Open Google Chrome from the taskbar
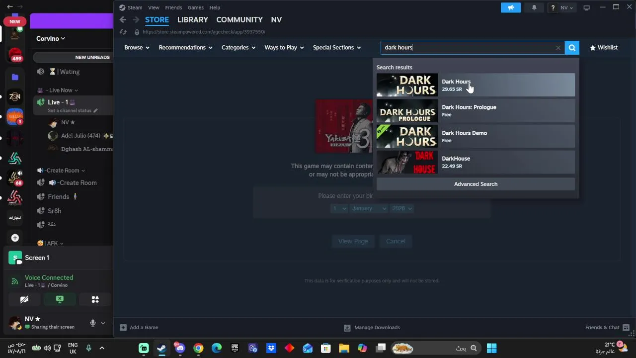 [198, 348]
